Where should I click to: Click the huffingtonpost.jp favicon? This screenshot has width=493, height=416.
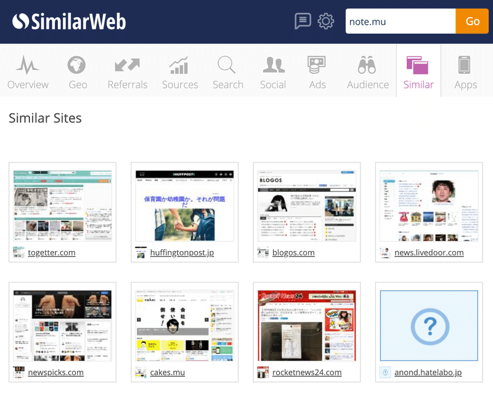[x=141, y=252]
